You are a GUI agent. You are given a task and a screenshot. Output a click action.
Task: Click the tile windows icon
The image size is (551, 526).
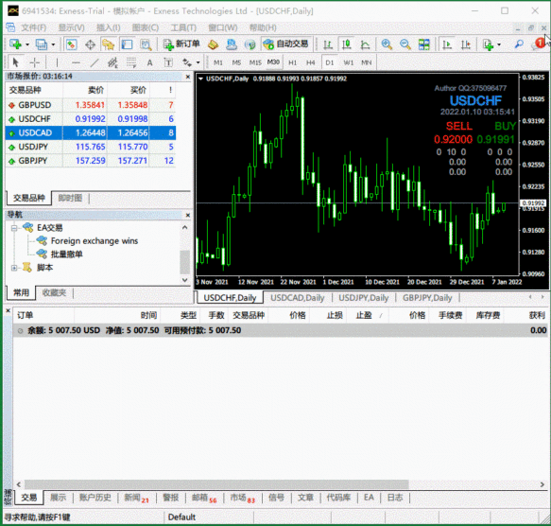click(423, 44)
